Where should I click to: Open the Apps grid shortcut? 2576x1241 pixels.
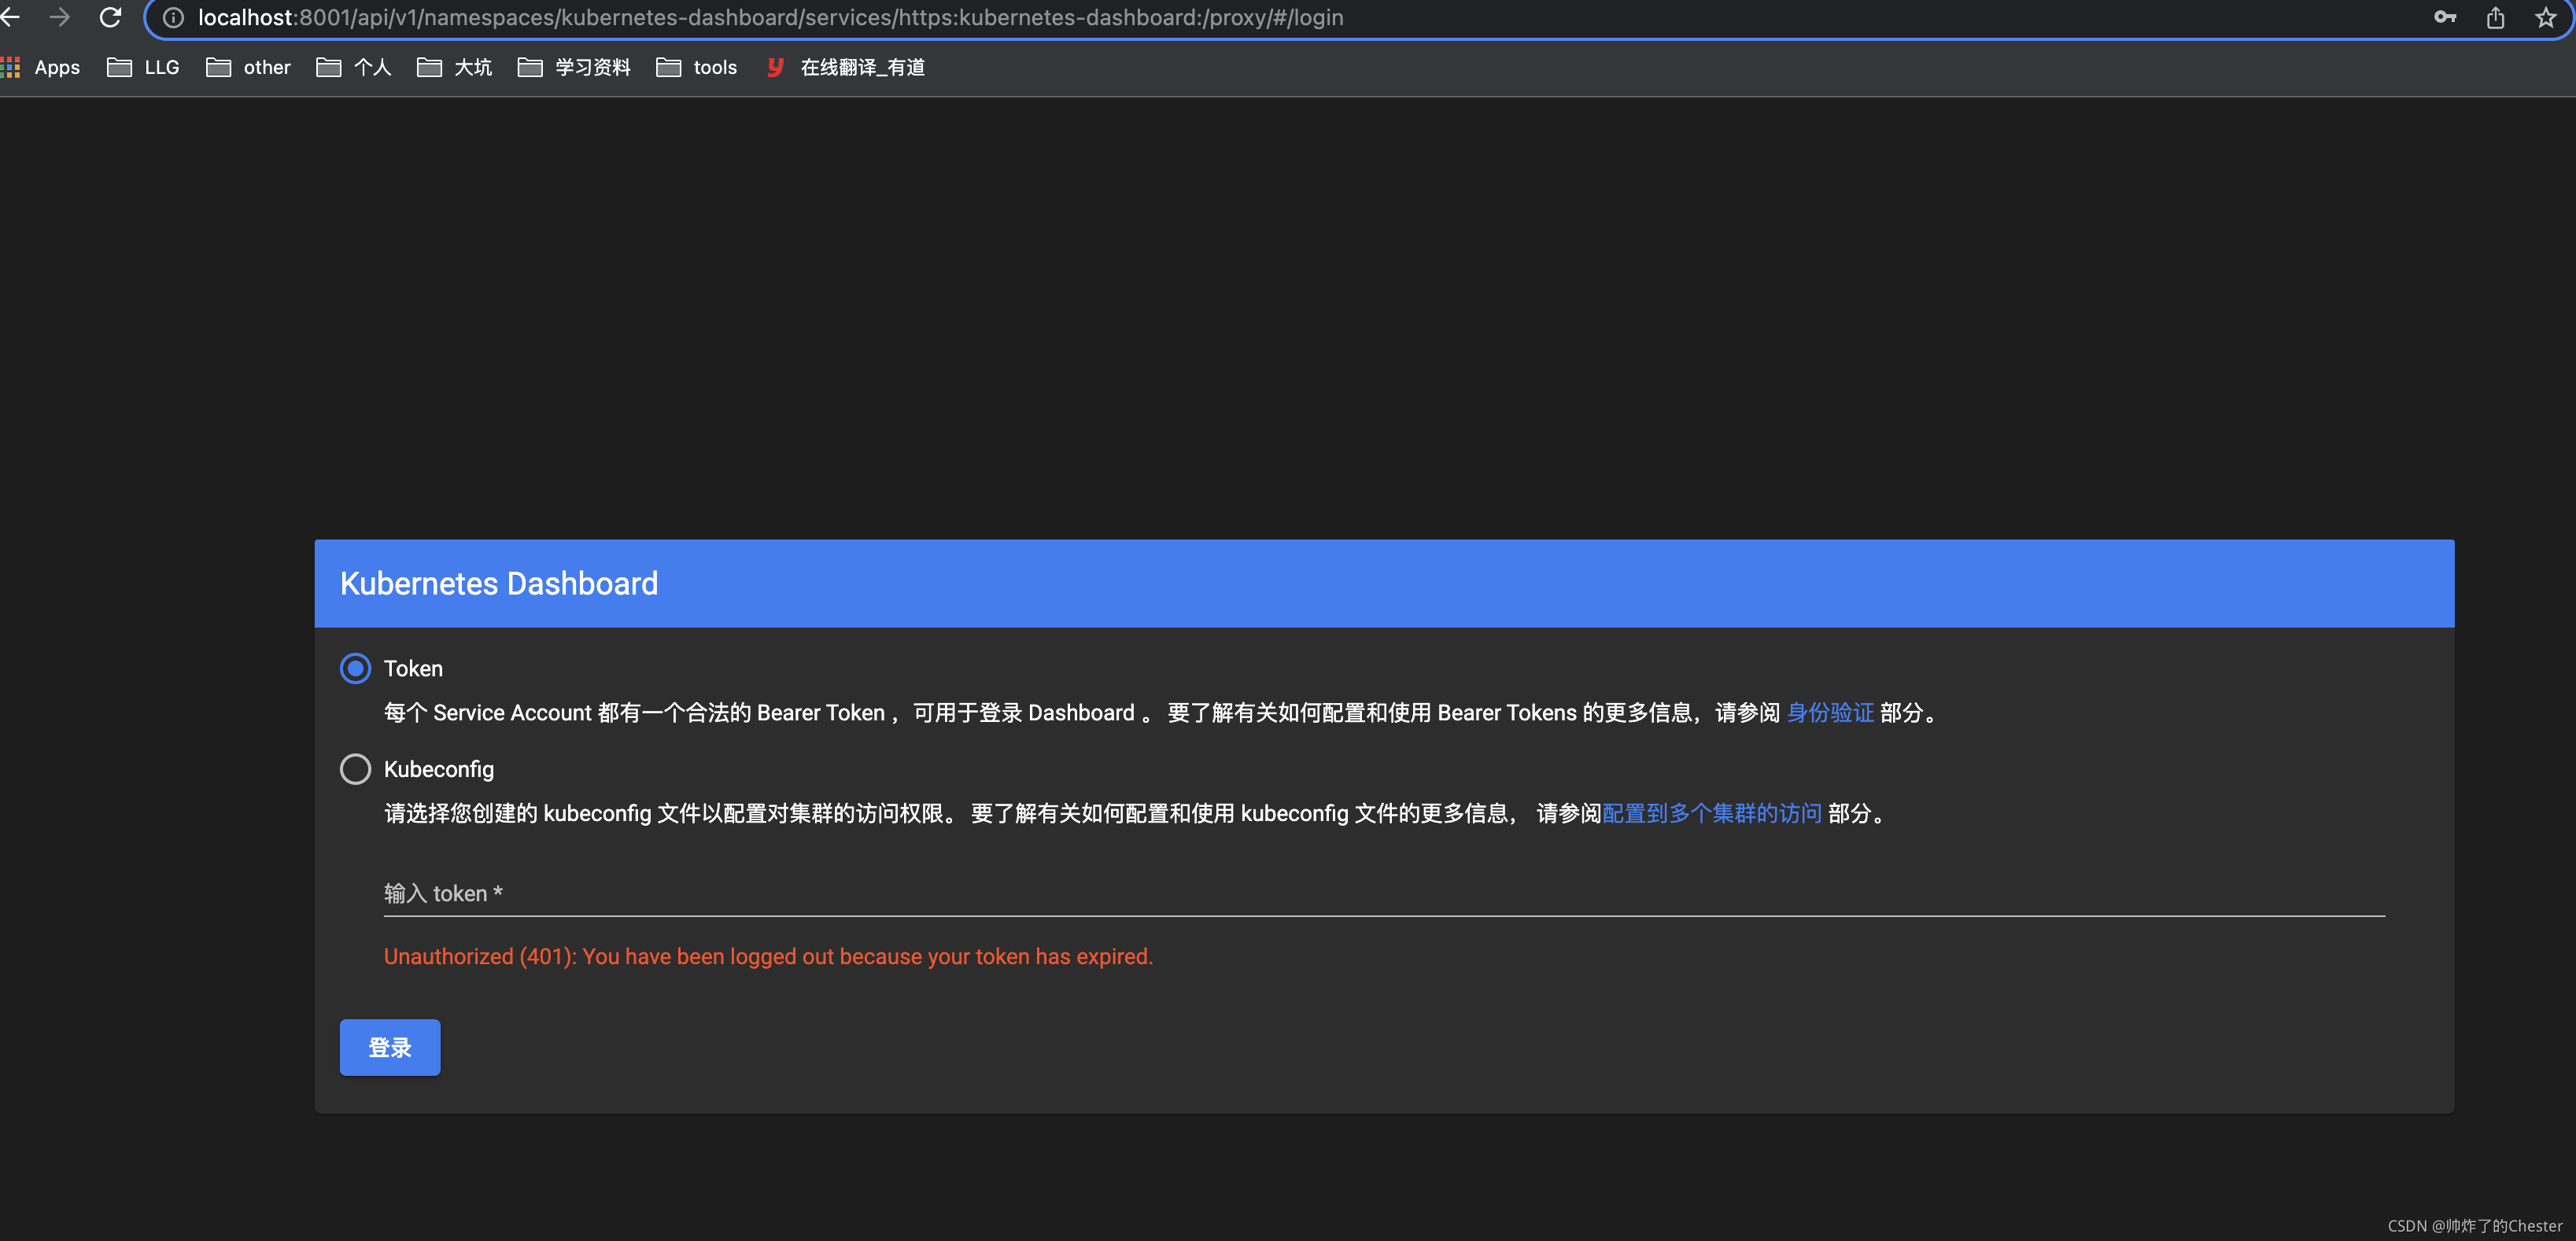point(41,67)
